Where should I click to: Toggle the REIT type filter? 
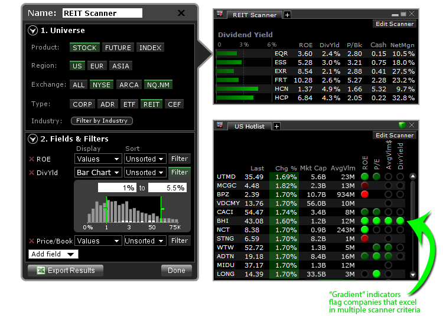pyautogui.click(x=151, y=104)
